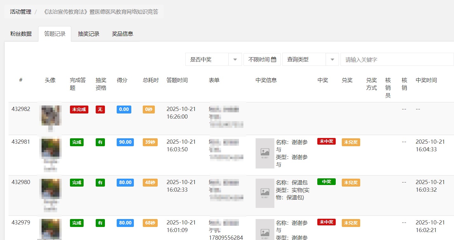This screenshot has height=240, width=454.
Task: Click the avatar thumbnail in row 432982
Action: click(51, 116)
